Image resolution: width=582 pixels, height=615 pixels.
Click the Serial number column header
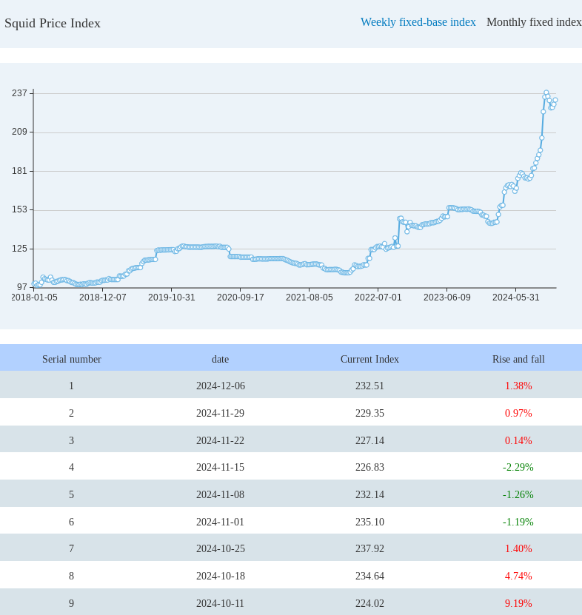click(72, 359)
